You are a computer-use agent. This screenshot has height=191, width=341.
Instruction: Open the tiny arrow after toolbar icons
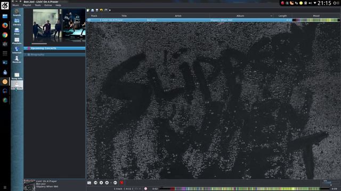tap(110, 11)
